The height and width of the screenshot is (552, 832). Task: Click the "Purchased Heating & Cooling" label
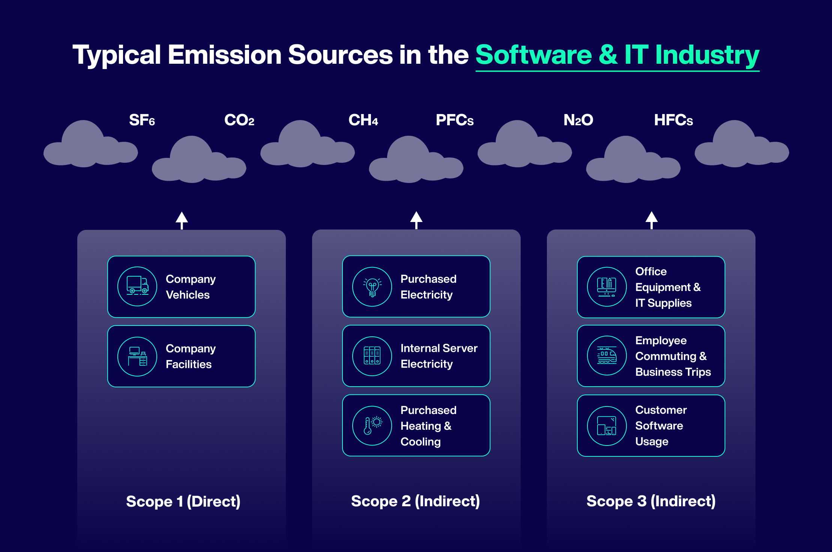(428, 426)
